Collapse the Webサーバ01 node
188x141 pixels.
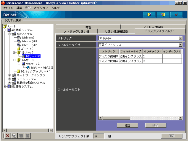point(19,64)
